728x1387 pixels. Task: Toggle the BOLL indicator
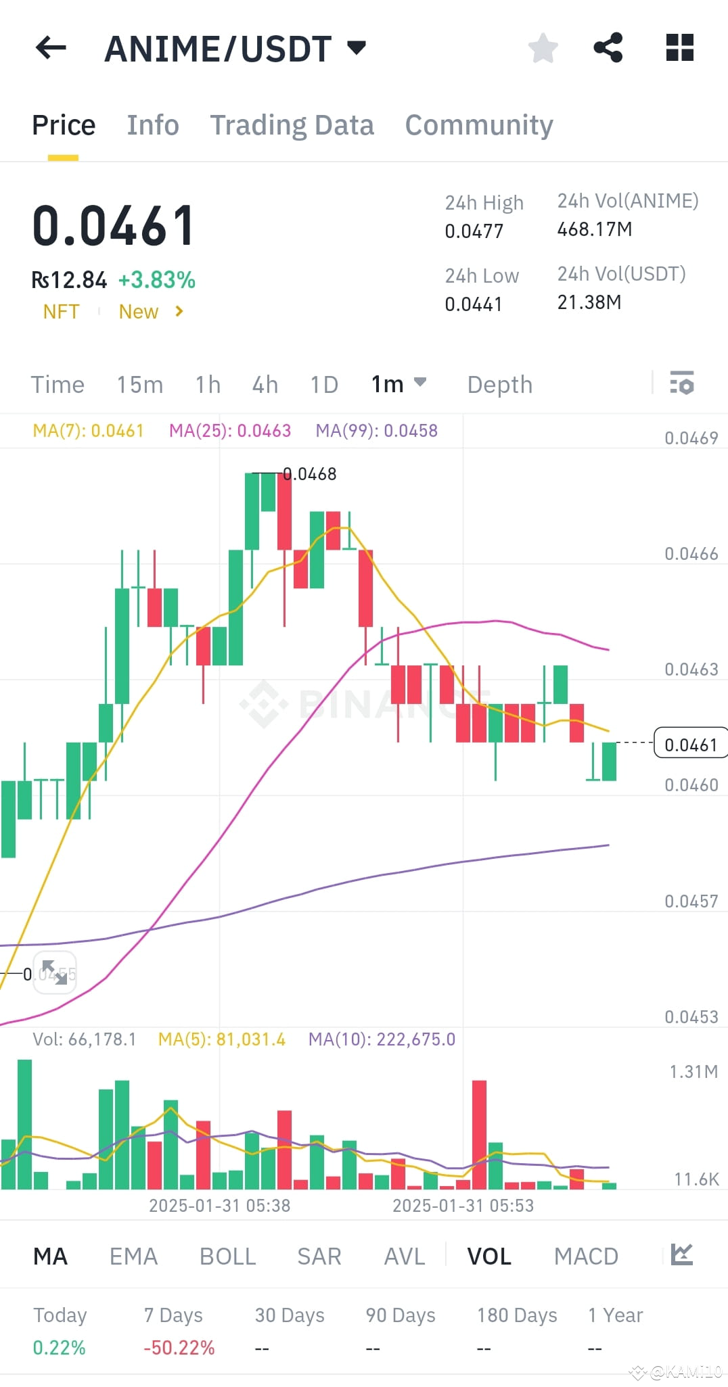227,1256
